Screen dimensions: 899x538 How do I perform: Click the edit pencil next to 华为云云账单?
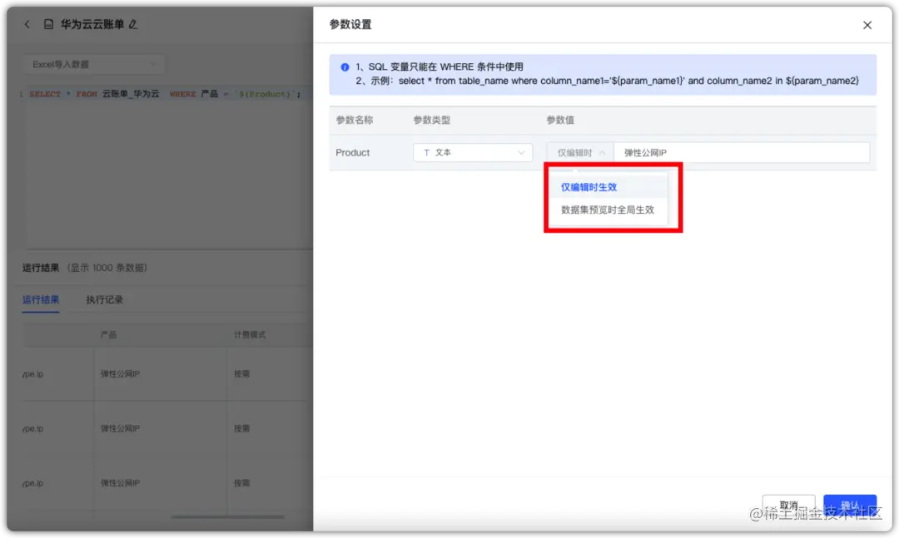click(x=133, y=24)
